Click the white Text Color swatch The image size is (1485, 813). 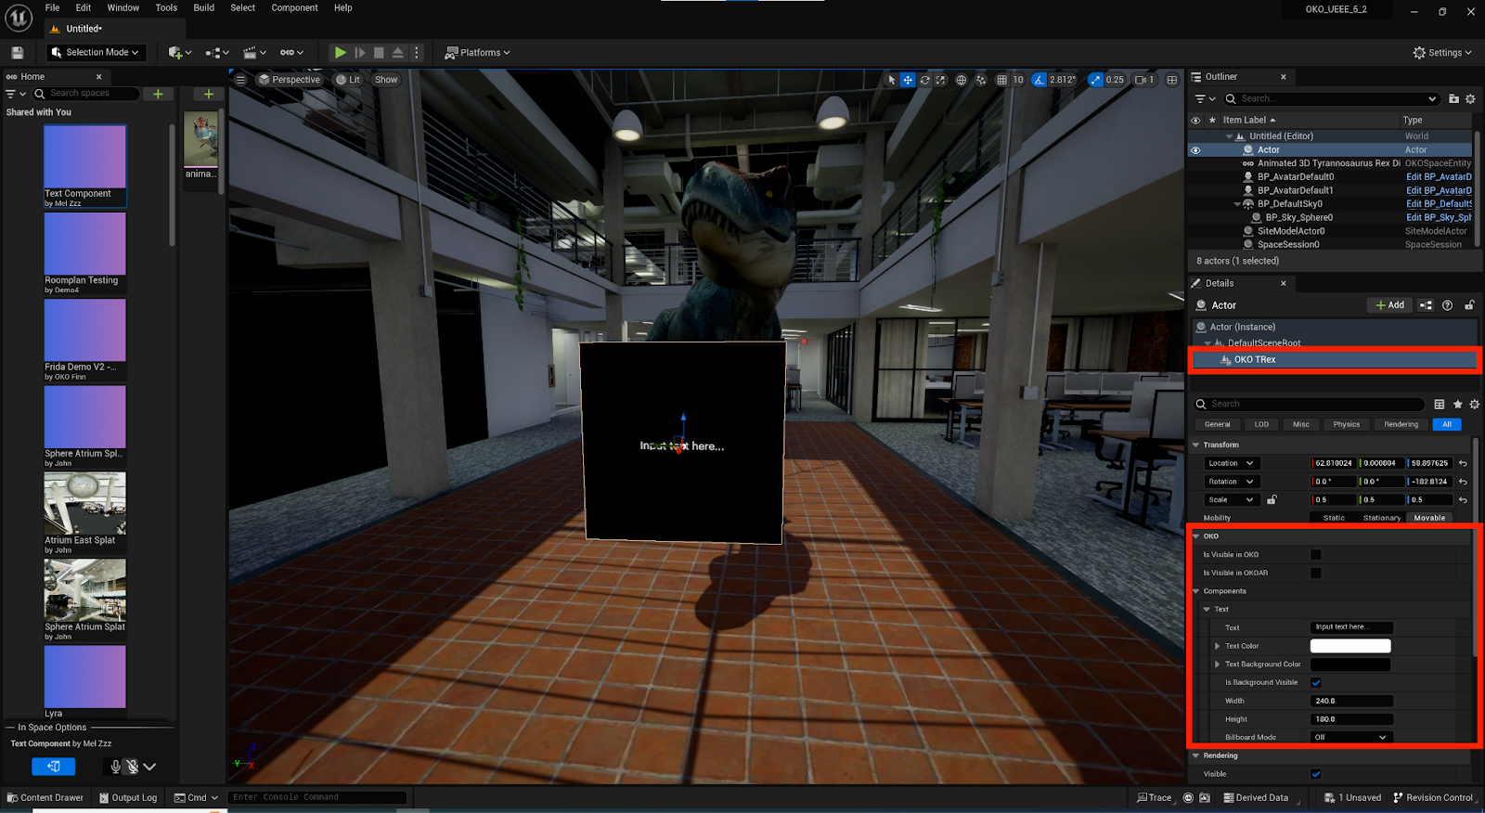coord(1349,646)
